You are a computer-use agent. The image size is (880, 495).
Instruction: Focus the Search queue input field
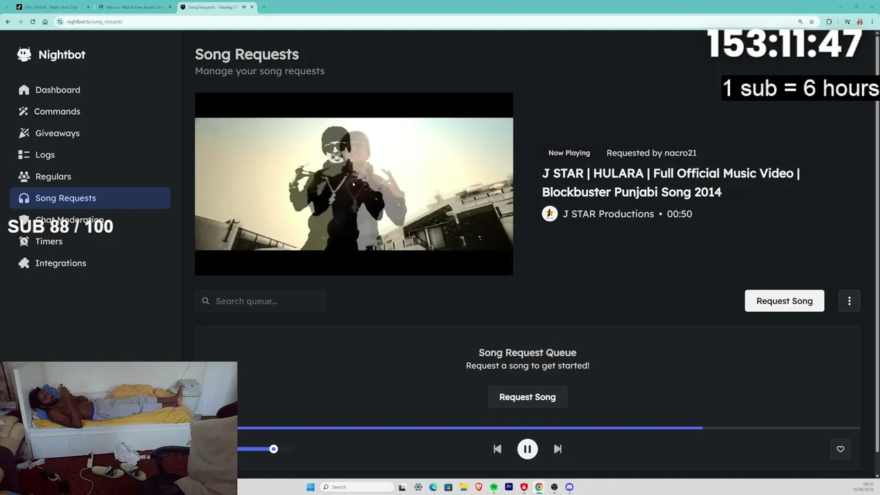tap(261, 301)
